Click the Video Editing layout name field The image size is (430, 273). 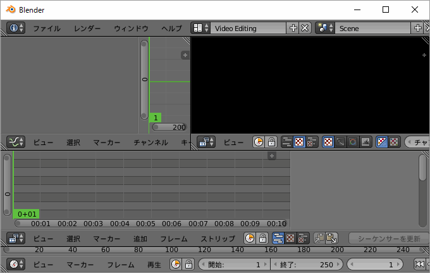click(248, 29)
